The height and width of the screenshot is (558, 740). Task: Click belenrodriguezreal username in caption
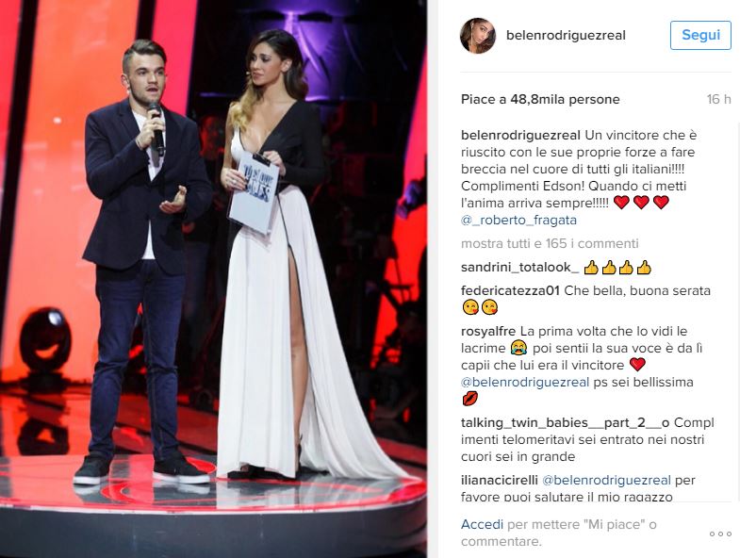[x=520, y=136]
